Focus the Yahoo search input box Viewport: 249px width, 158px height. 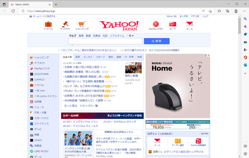[x=105, y=41]
